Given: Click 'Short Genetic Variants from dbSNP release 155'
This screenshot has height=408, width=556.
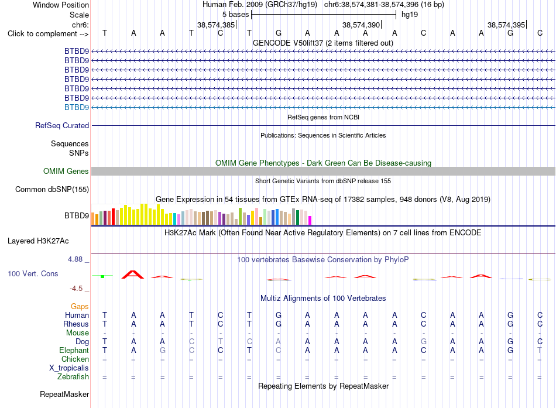Looking at the screenshot, I should click(x=323, y=181).
